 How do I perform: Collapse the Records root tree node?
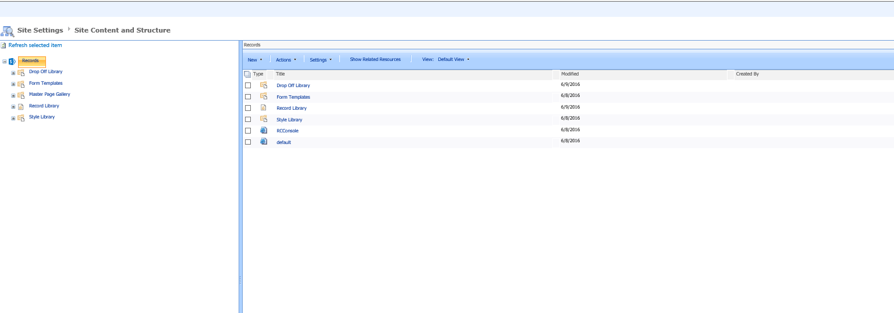tap(5, 62)
